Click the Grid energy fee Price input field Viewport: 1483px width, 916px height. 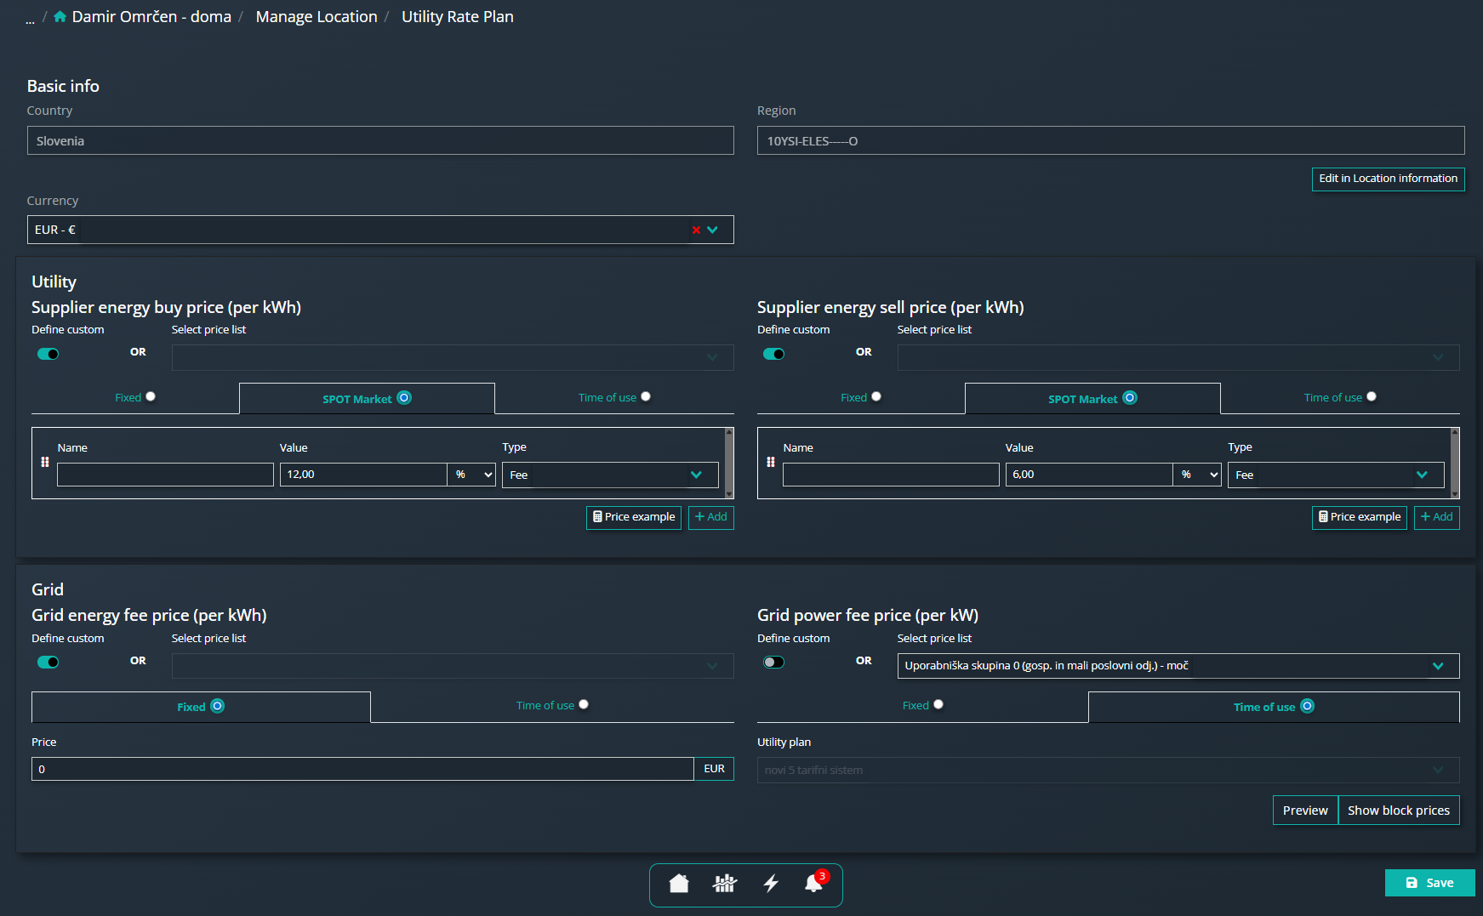point(362,769)
